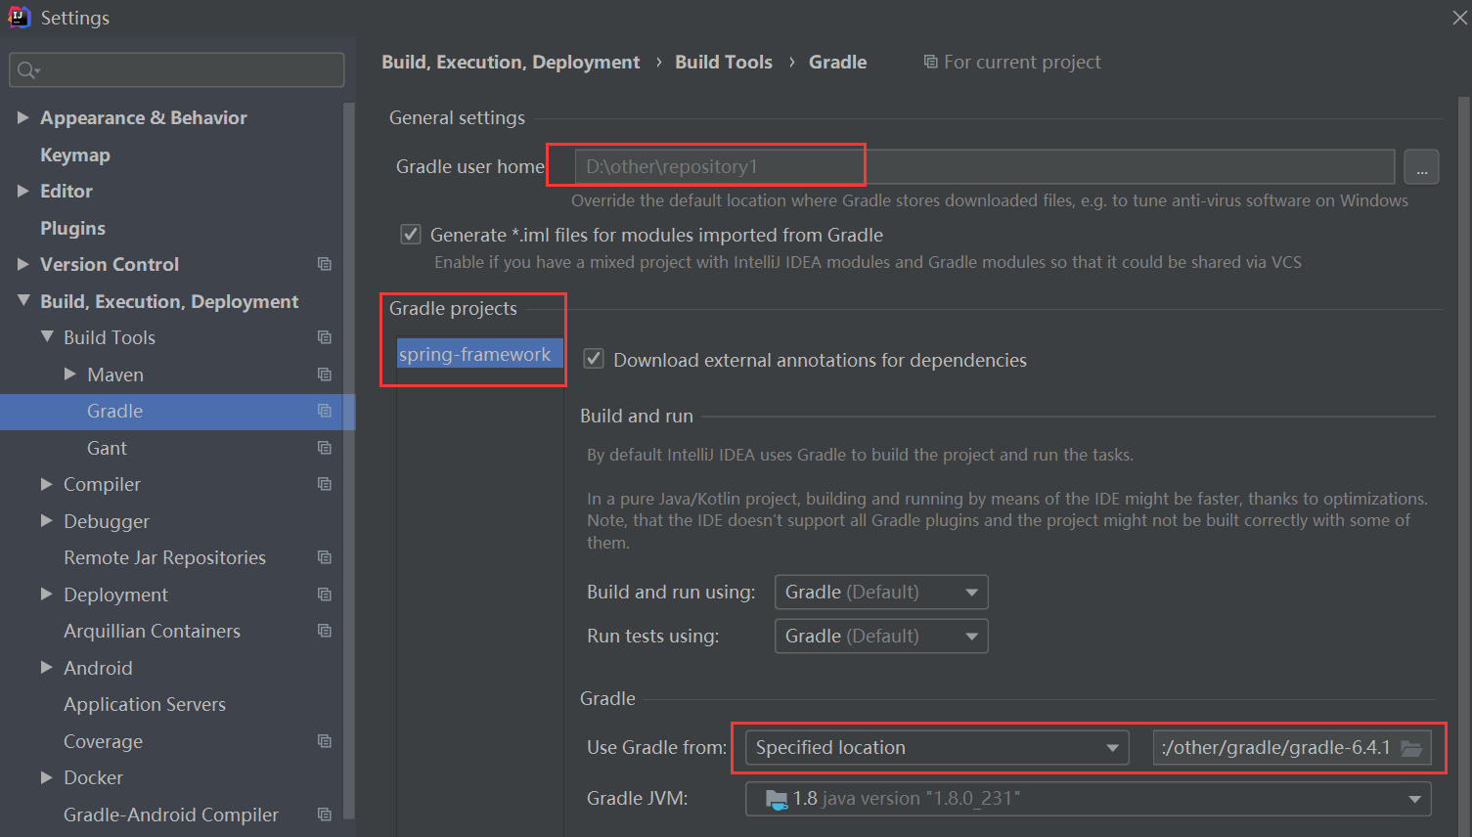Viewport: 1472px width, 837px height.
Task: Click the IntelliJ IDEA logo in title bar
Action: click(20, 17)
